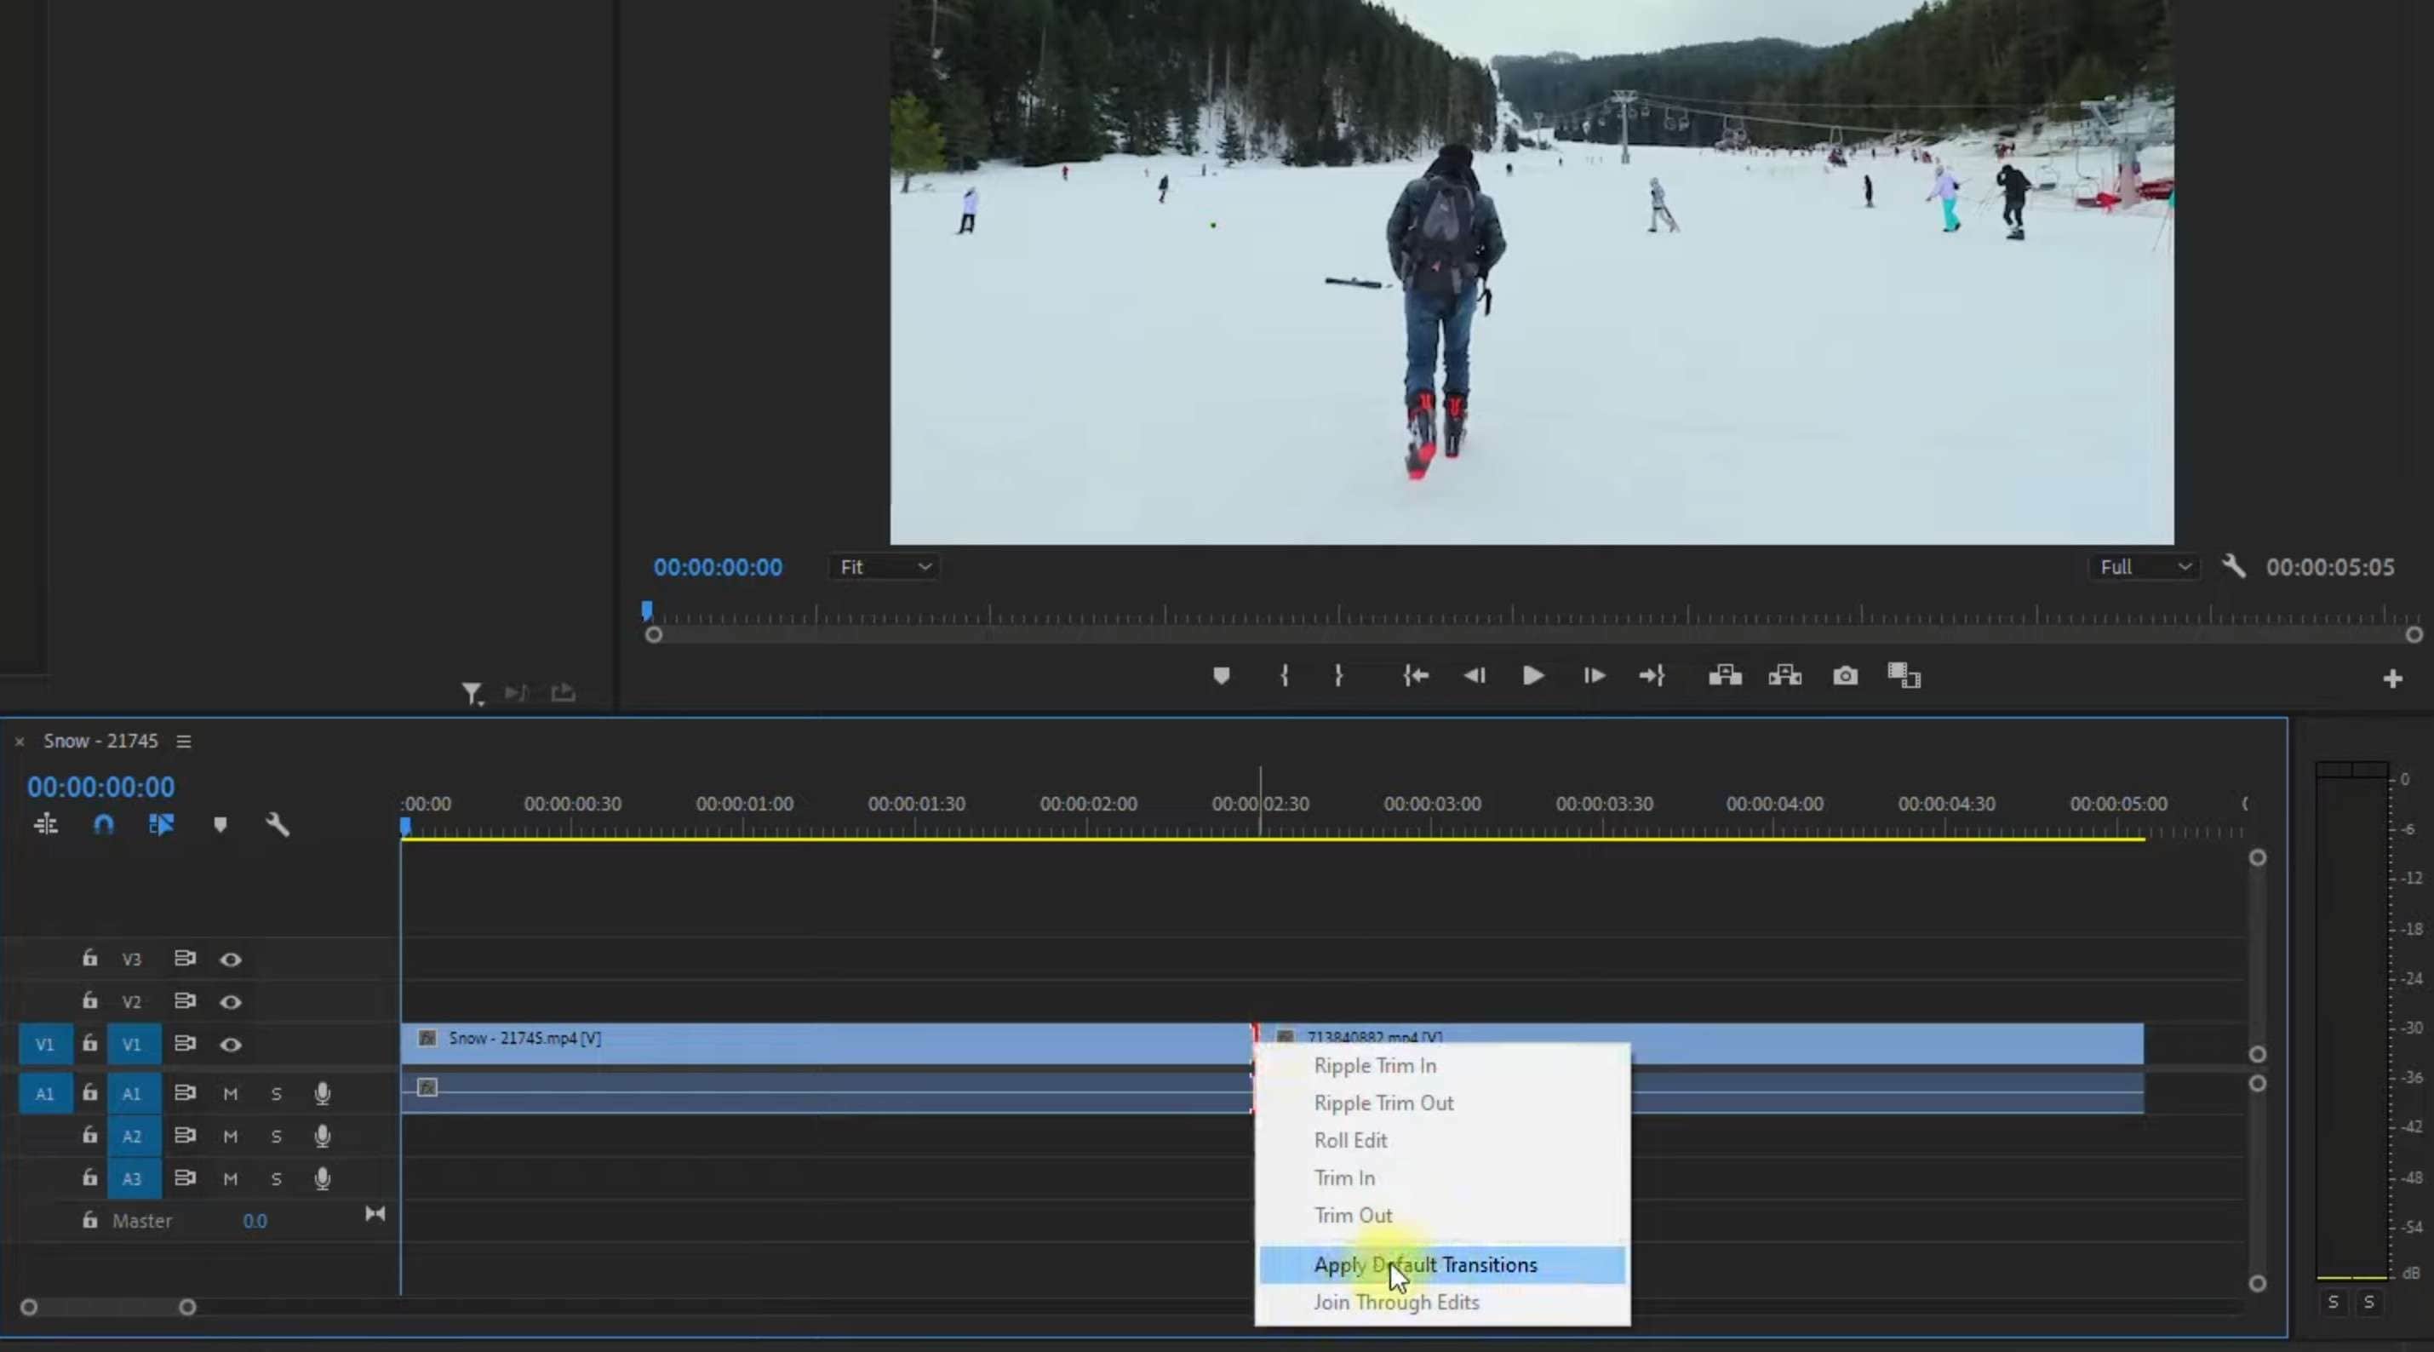
Task: Select Ripple Trim In menu entry
Action: [1375, 1066]
